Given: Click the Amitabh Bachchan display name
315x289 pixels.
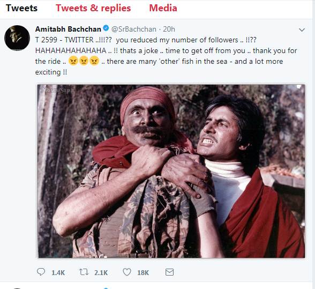Looking at the screenshot, I should [68, 29].
